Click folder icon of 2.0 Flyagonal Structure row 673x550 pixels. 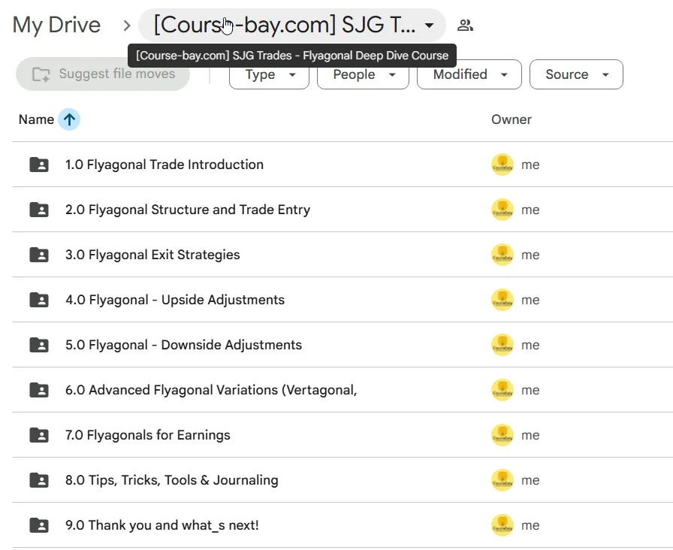(39, 210)
